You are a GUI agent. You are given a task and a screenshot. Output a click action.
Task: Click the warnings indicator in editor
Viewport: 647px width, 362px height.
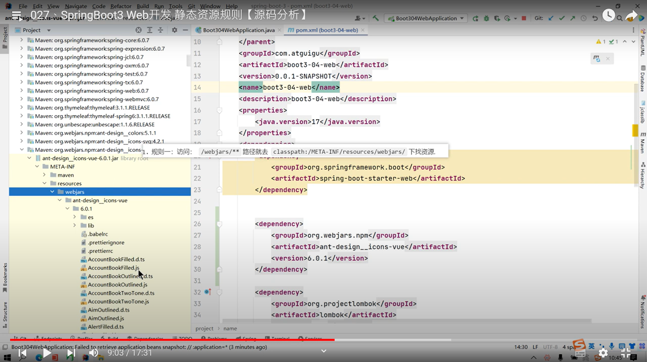coord(601,42)
